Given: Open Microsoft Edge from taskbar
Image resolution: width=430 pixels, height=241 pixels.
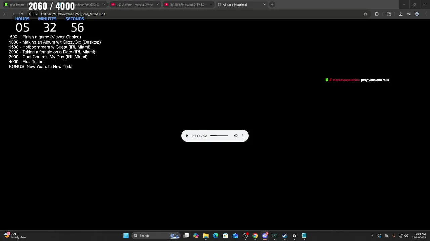Looking at the screenshot, I should [216, 236].
